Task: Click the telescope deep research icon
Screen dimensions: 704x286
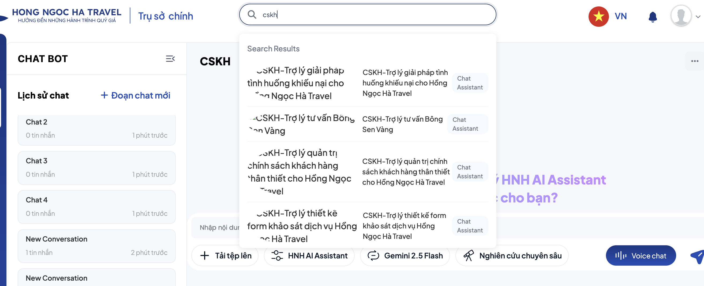Action: coord(469,256)
